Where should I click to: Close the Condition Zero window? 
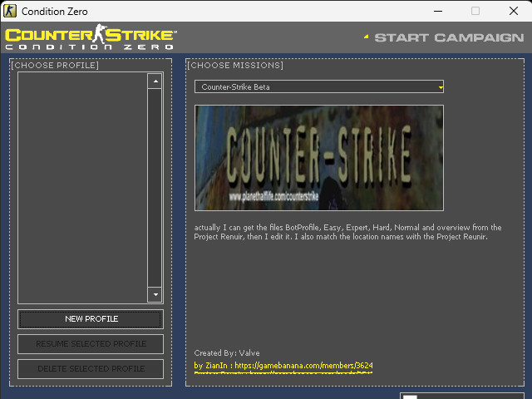pyautogui.click(x=514, y=11)
